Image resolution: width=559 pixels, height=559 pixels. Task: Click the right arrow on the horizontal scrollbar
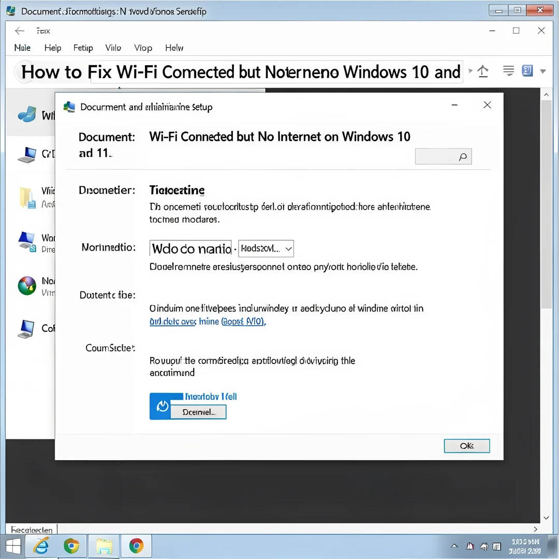536,529
